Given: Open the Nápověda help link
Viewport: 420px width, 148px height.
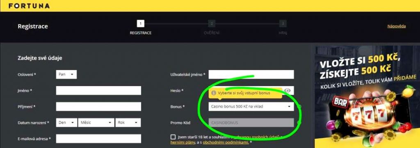Looking at the screenshot, I should [397, 27].
